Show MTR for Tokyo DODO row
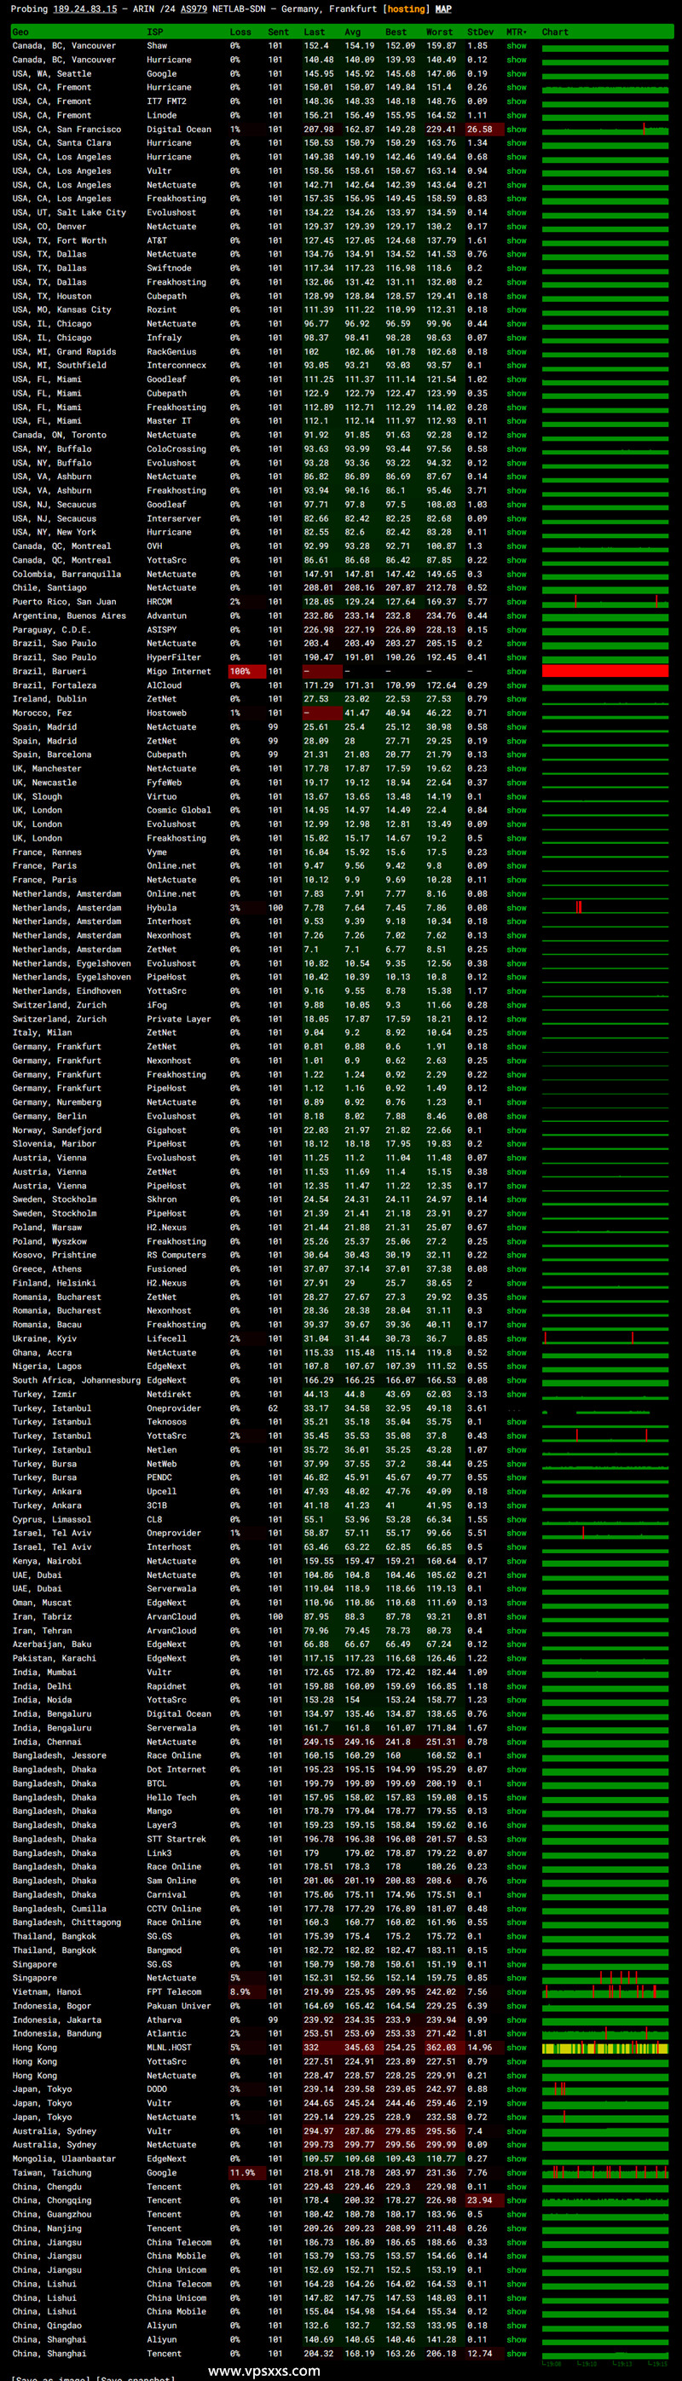Image resolution: width=682 pixels, height=2381 pixels. click(x=517, y=2089)
